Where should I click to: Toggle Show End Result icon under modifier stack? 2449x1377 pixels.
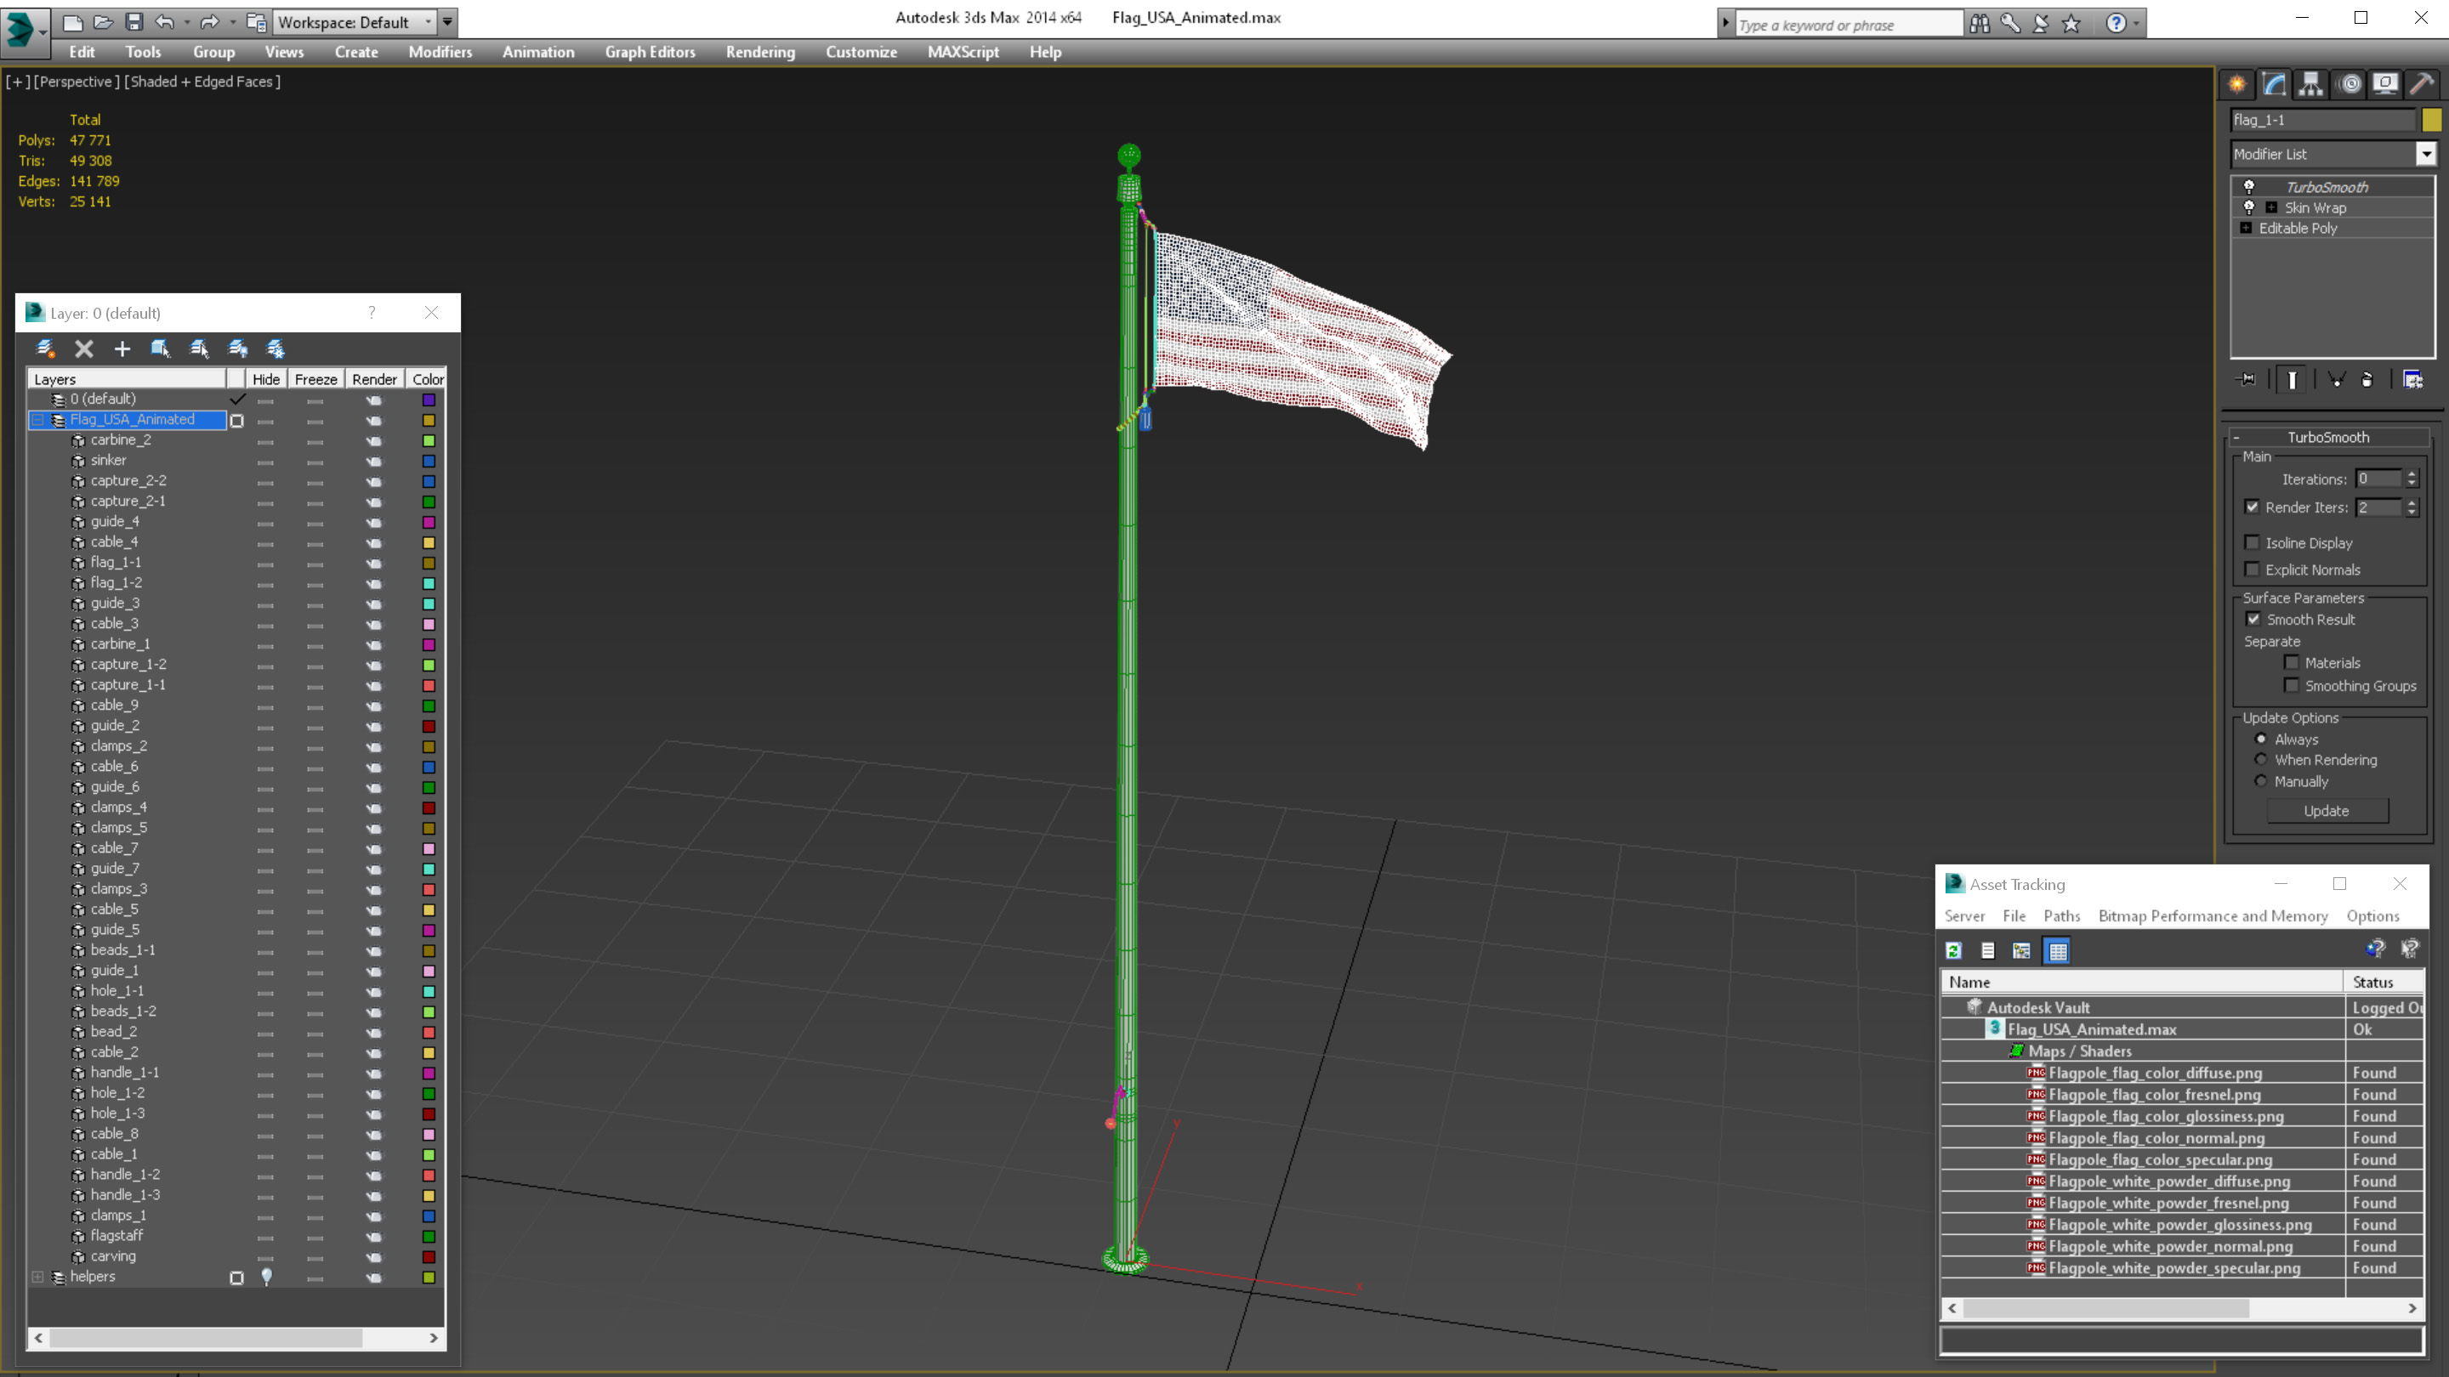point(2293,380)
